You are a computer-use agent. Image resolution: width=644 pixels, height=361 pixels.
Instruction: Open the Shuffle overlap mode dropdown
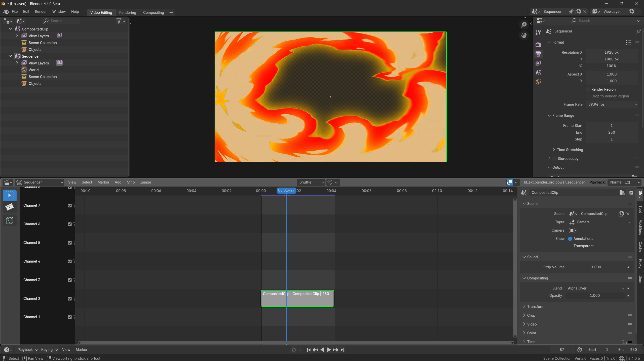311,182
